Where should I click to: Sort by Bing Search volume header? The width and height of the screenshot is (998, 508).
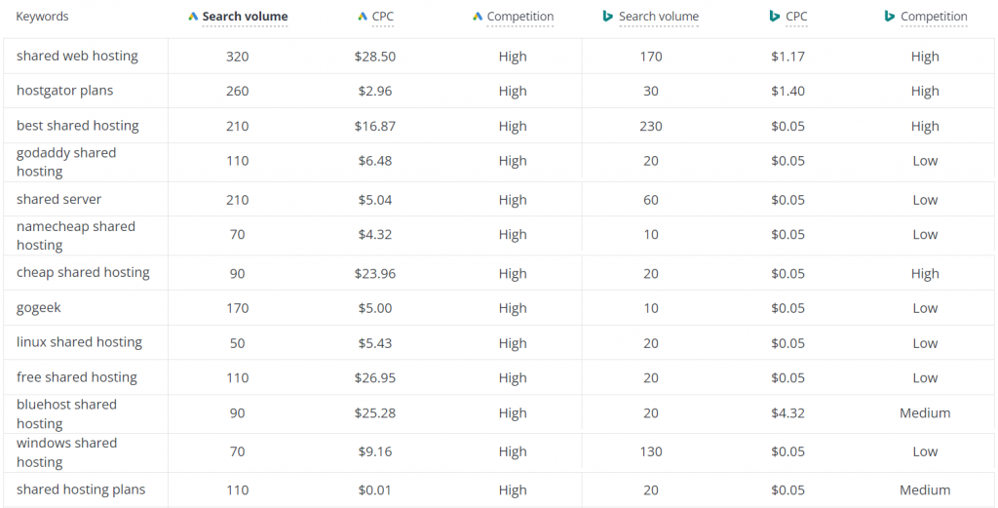659,17
